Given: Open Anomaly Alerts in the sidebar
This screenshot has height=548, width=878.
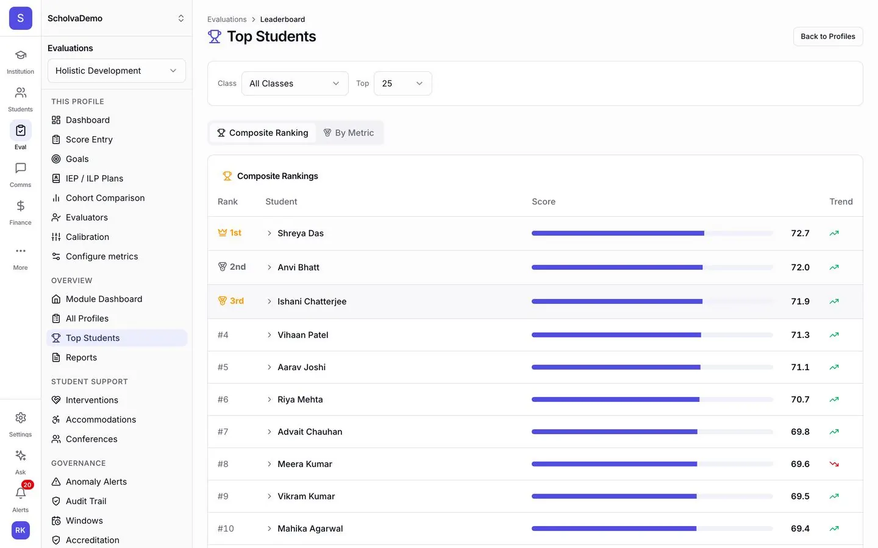Looking at the screenshot, I should coord(116,482).
